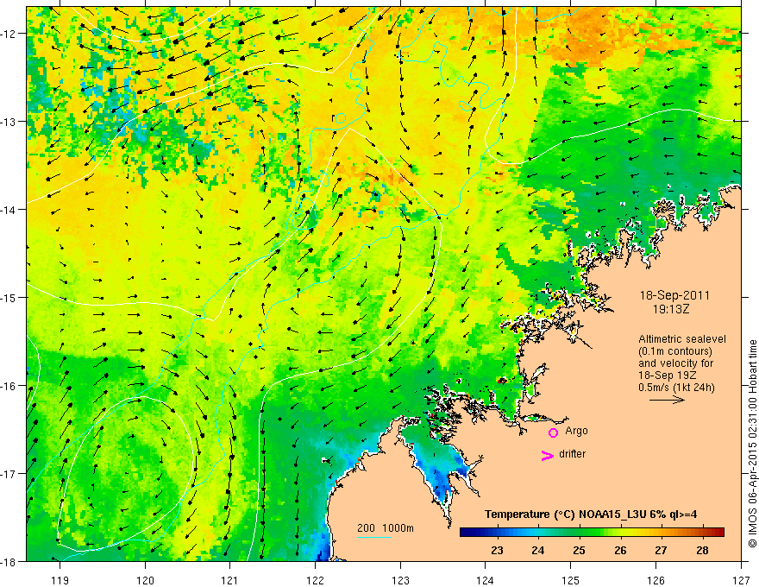Click the latitude axis label '-17'
The height and width of the screenshot is (587, 759).
click(9, 473)
